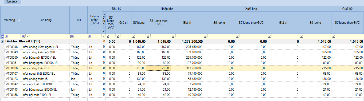The height and width of the screenshot is (101, 364).
Task: Open ≤ operator for Nhập kho Số lượng theo ĐVC filter
Action: coord(148,36)
